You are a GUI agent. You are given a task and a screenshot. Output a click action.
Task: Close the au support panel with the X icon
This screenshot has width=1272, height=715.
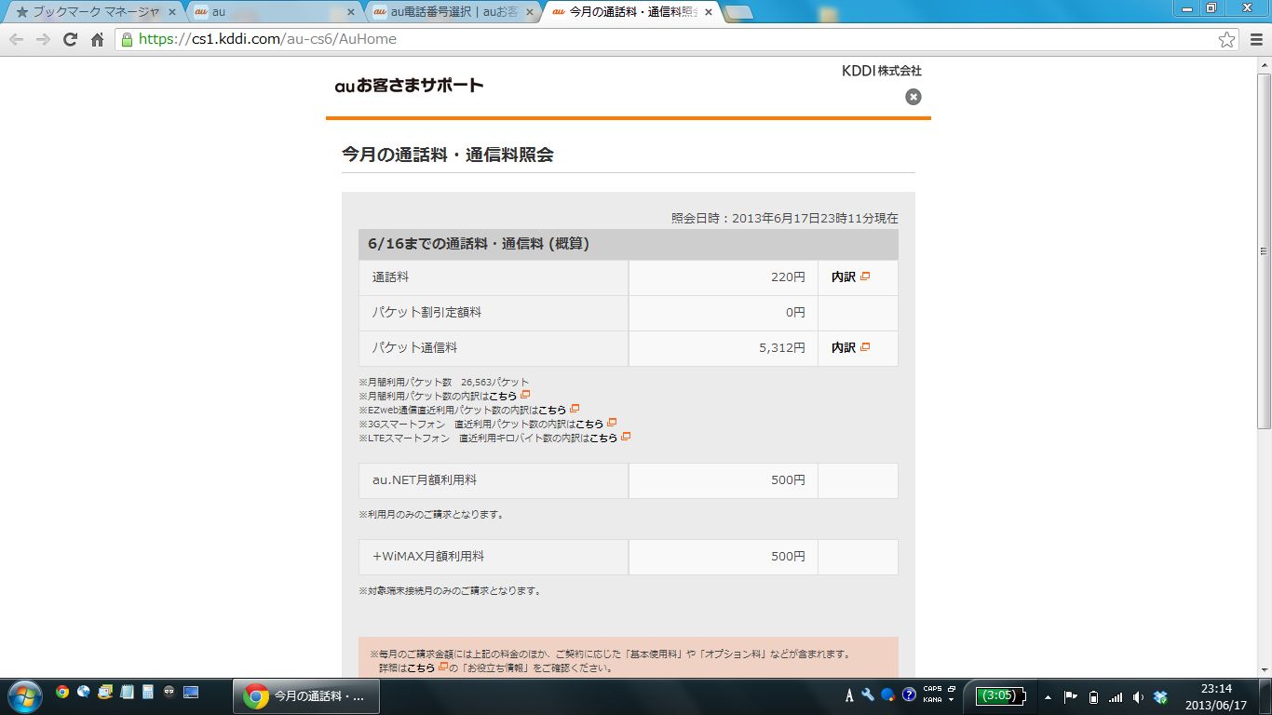[913, 97]
